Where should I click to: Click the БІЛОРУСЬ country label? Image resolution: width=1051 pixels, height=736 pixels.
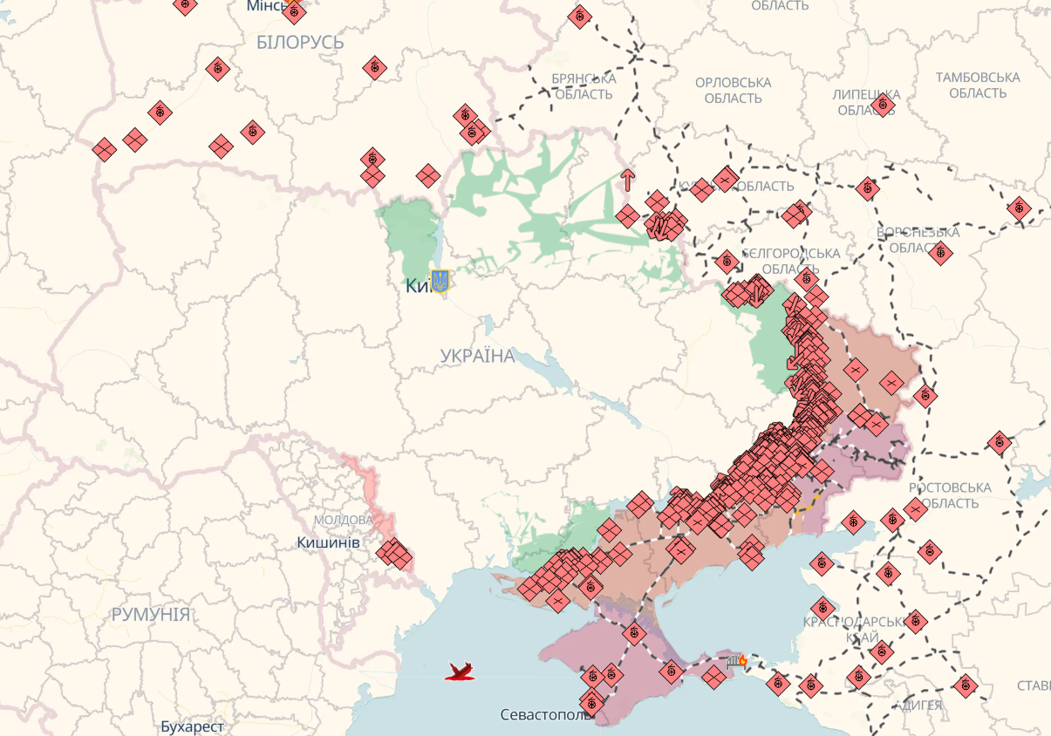click(300, 42)
